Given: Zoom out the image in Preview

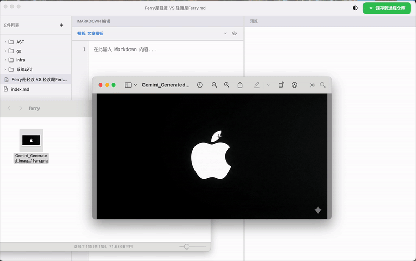Looking at the screenshot, I should 214,85.
